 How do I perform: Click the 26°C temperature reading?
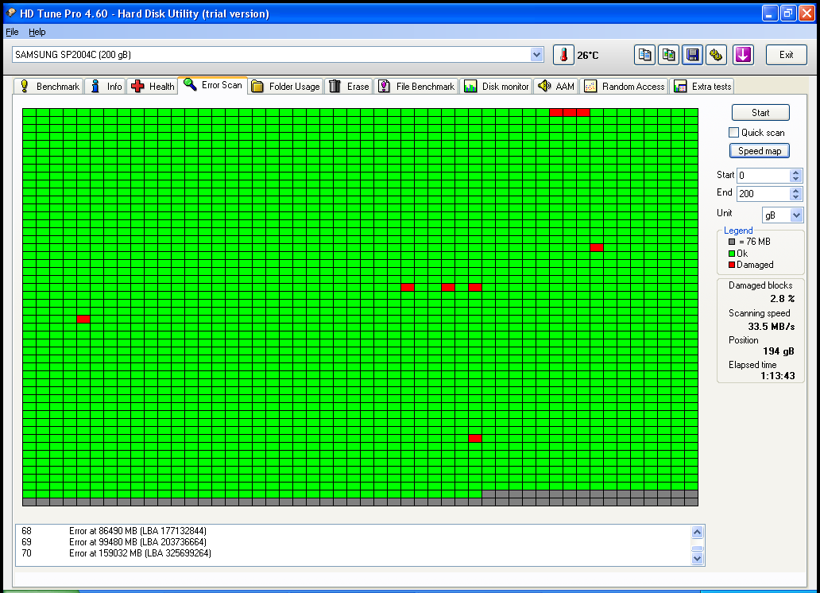[x=588, y=56]
